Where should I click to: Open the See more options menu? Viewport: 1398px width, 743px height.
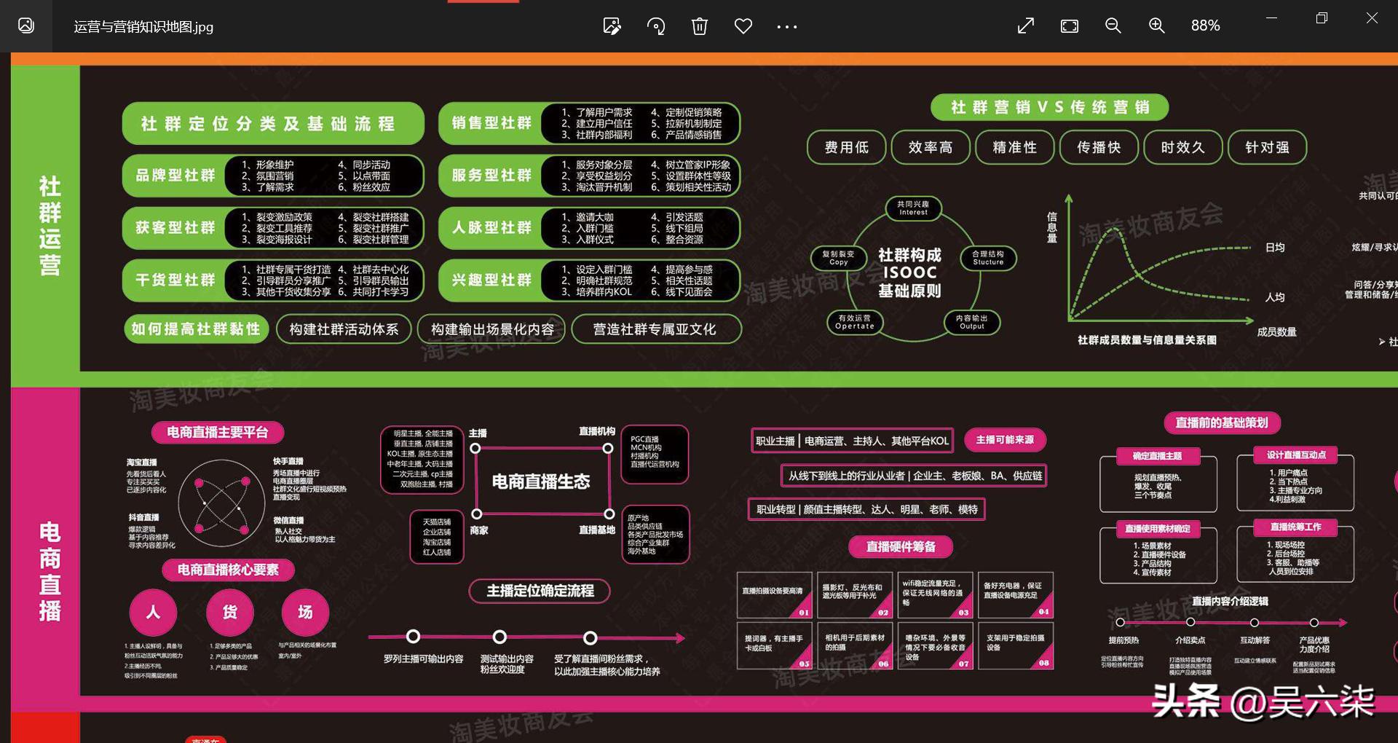787,26
